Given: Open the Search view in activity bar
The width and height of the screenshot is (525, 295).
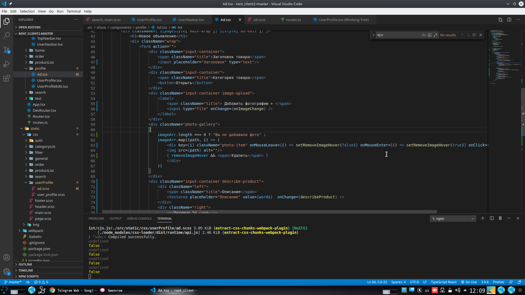Looking at the screenshot, I should 7,35.
